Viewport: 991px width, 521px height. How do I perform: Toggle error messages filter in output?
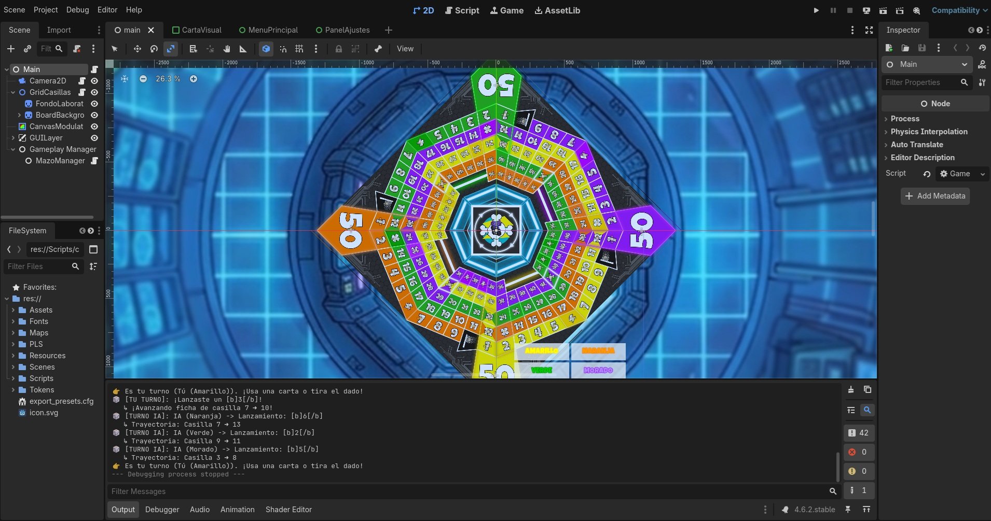859,452
